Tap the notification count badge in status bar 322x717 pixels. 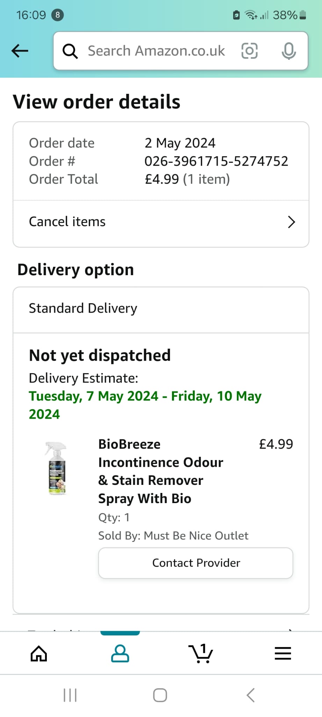click(58, 15)
